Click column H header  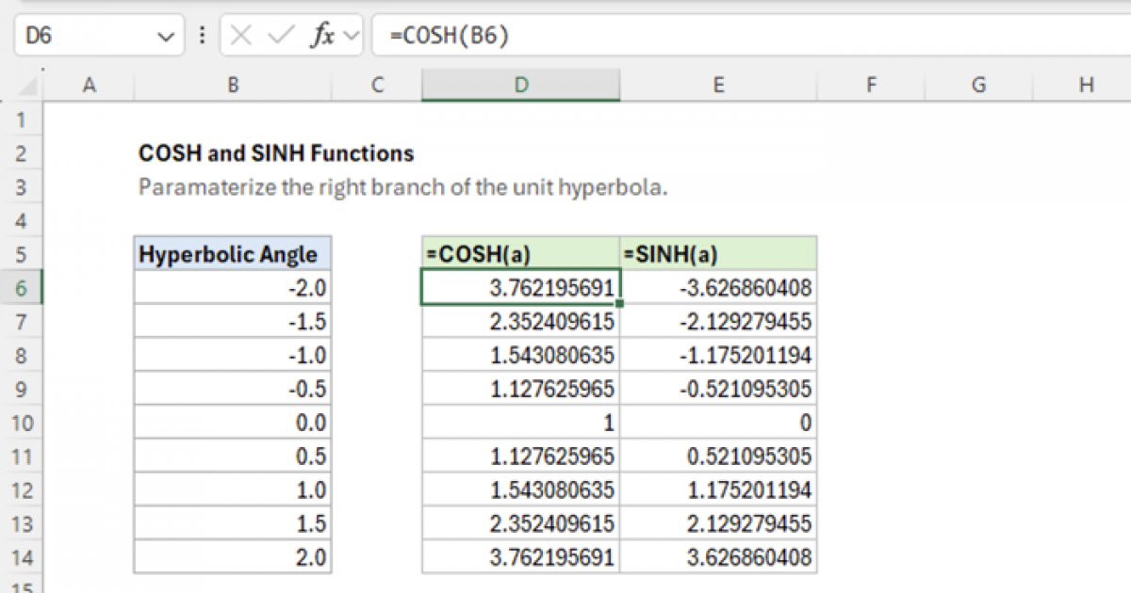[1085, 84]
